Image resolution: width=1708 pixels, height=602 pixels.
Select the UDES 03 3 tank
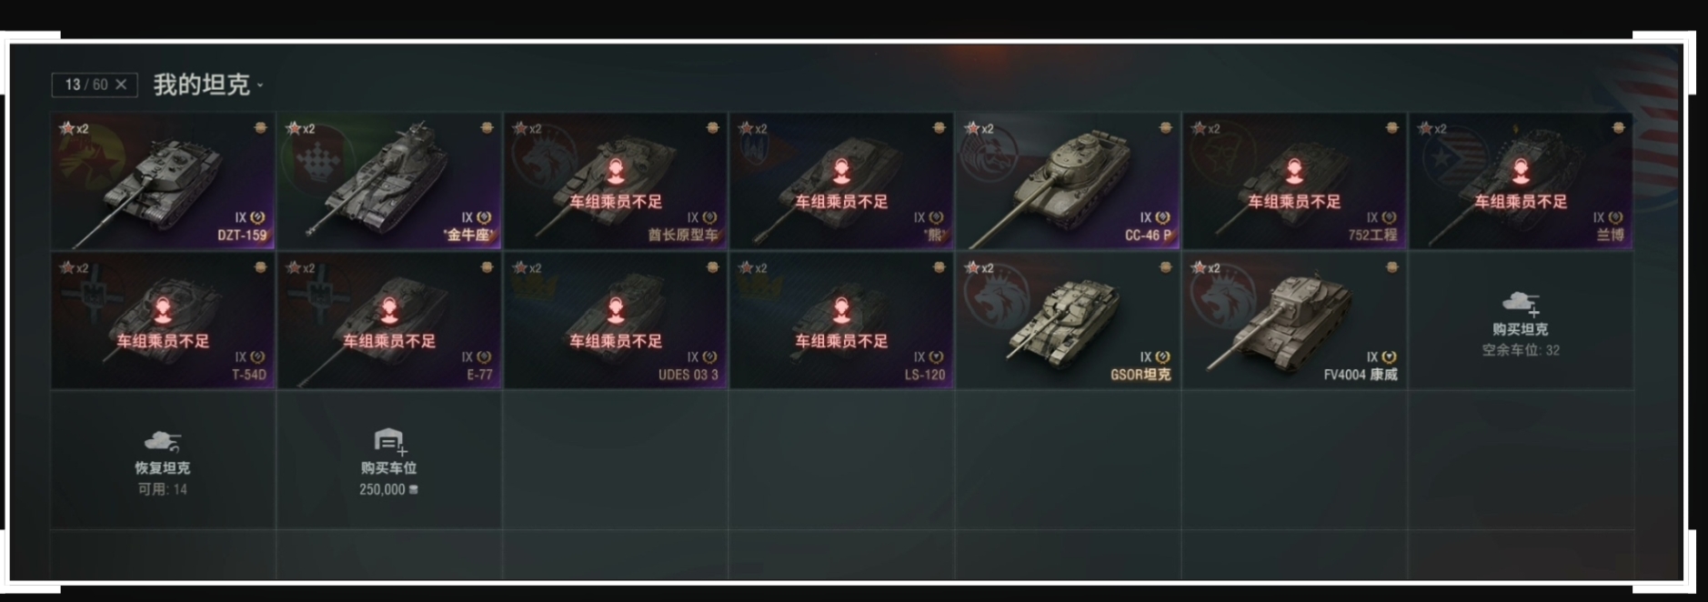pyautogui.click(x=616, y=321)
